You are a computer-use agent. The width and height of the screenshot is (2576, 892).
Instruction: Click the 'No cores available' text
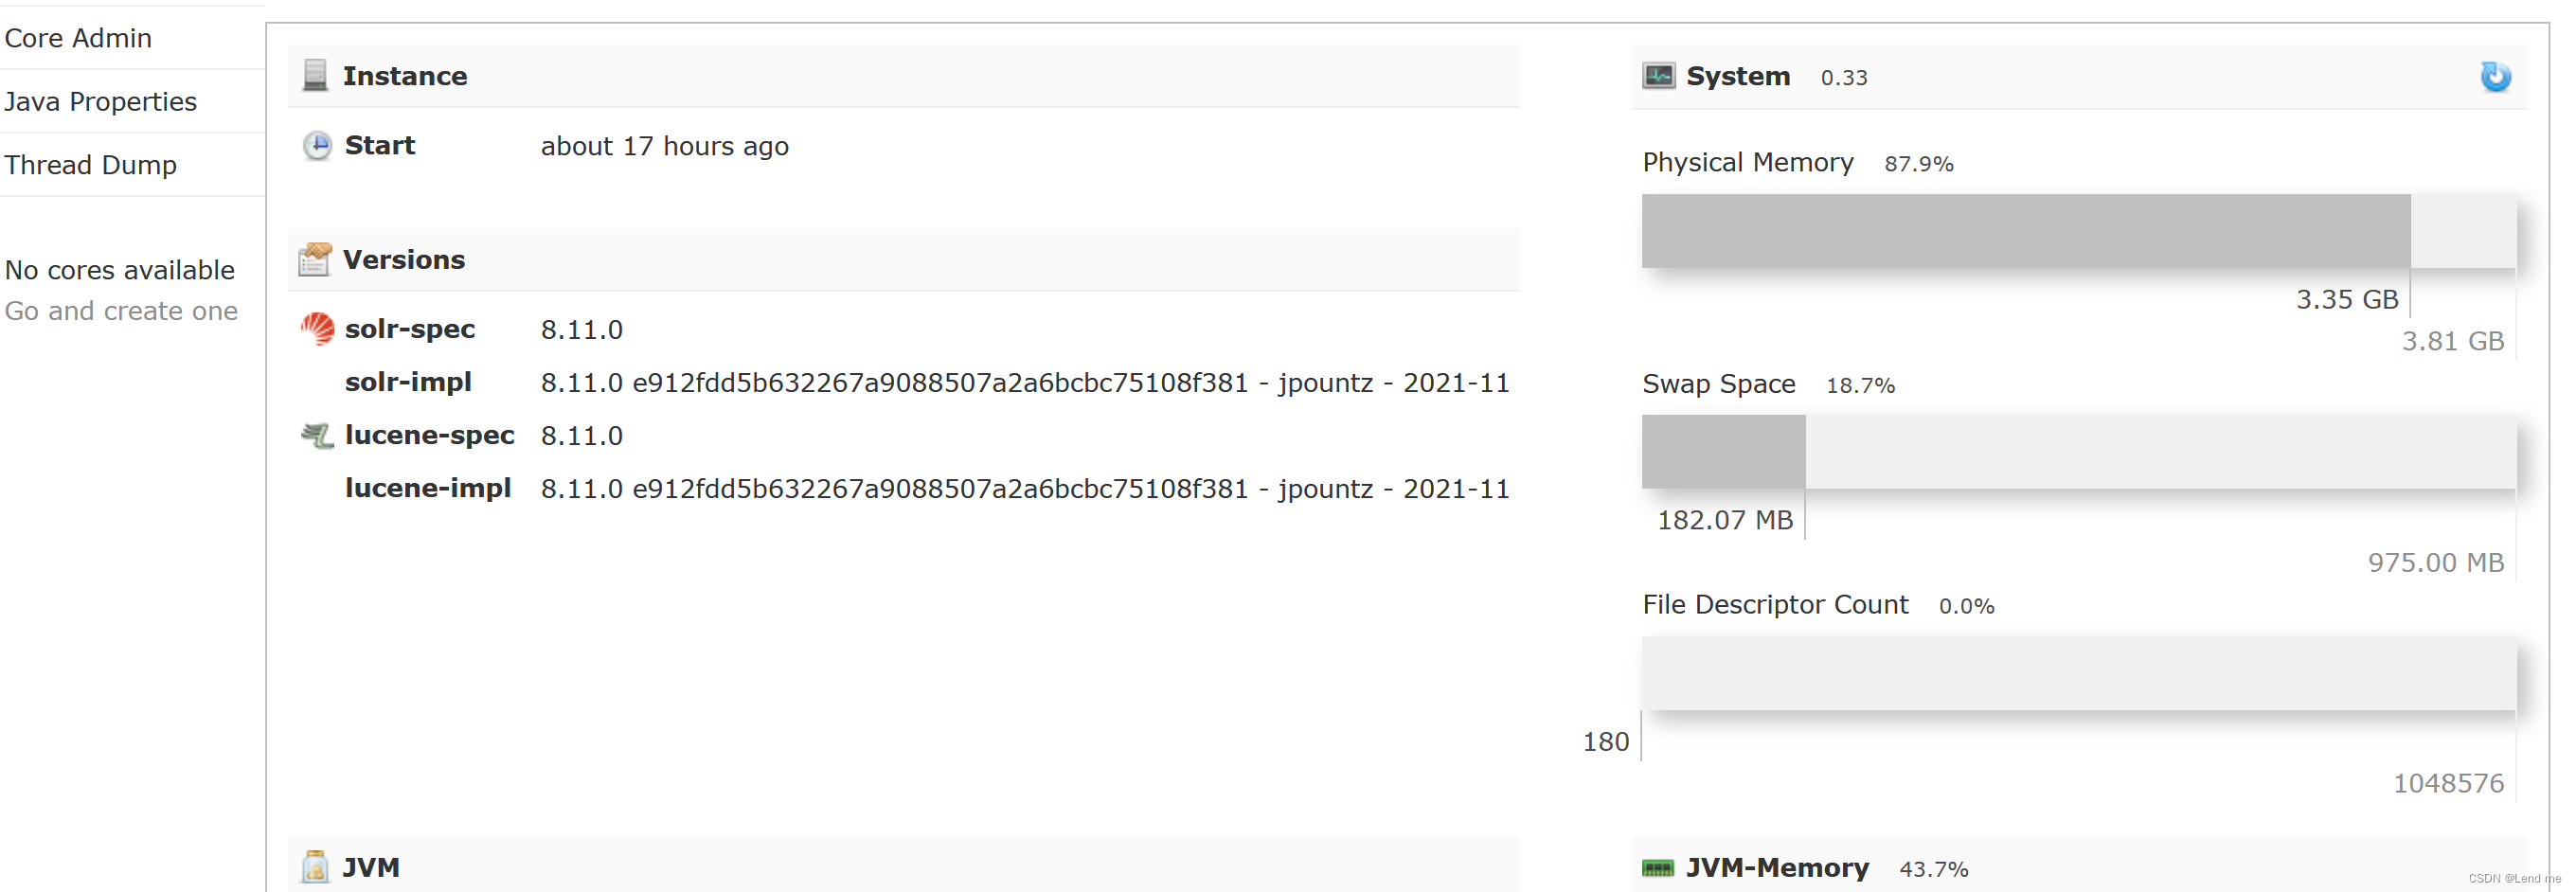[120, 270]
